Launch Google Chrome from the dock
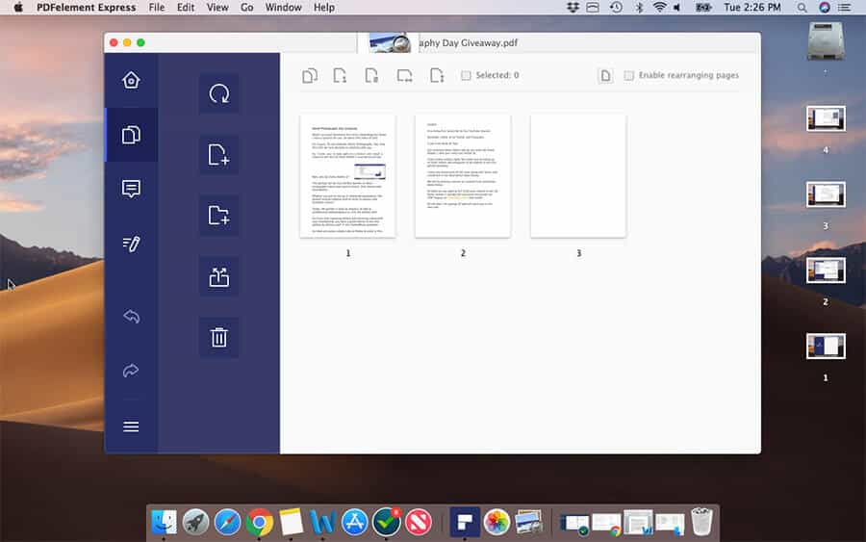The image size is (866, 542). coord(260,522)
